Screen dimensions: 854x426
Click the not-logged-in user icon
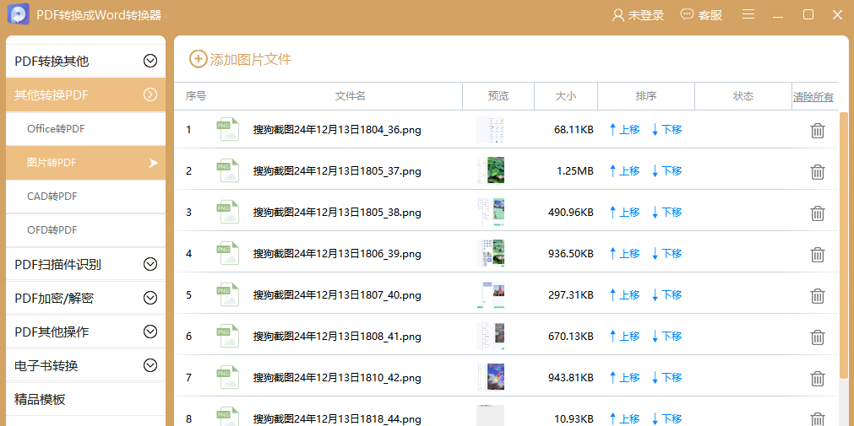pos(618,15)
